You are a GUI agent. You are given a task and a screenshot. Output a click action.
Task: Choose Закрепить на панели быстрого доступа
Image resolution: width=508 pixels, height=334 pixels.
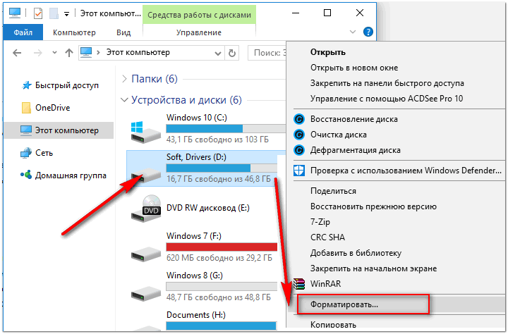[387, 83]
